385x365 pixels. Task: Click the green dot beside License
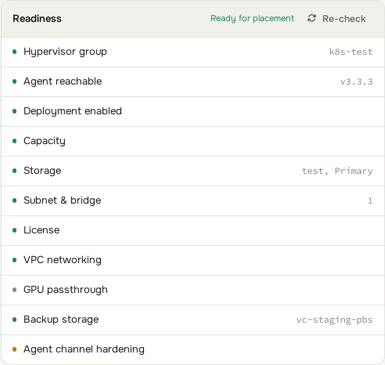tap(14, 230)
